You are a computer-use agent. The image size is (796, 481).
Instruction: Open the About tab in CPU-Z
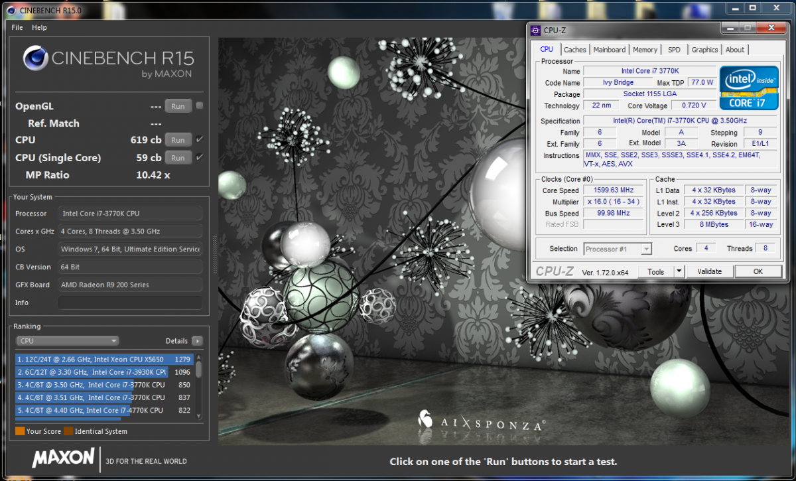tap(735, 50)
